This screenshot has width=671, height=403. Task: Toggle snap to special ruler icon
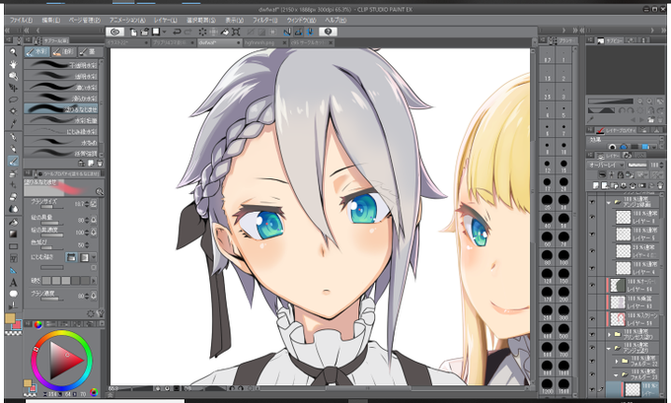(x=298, y=32)
